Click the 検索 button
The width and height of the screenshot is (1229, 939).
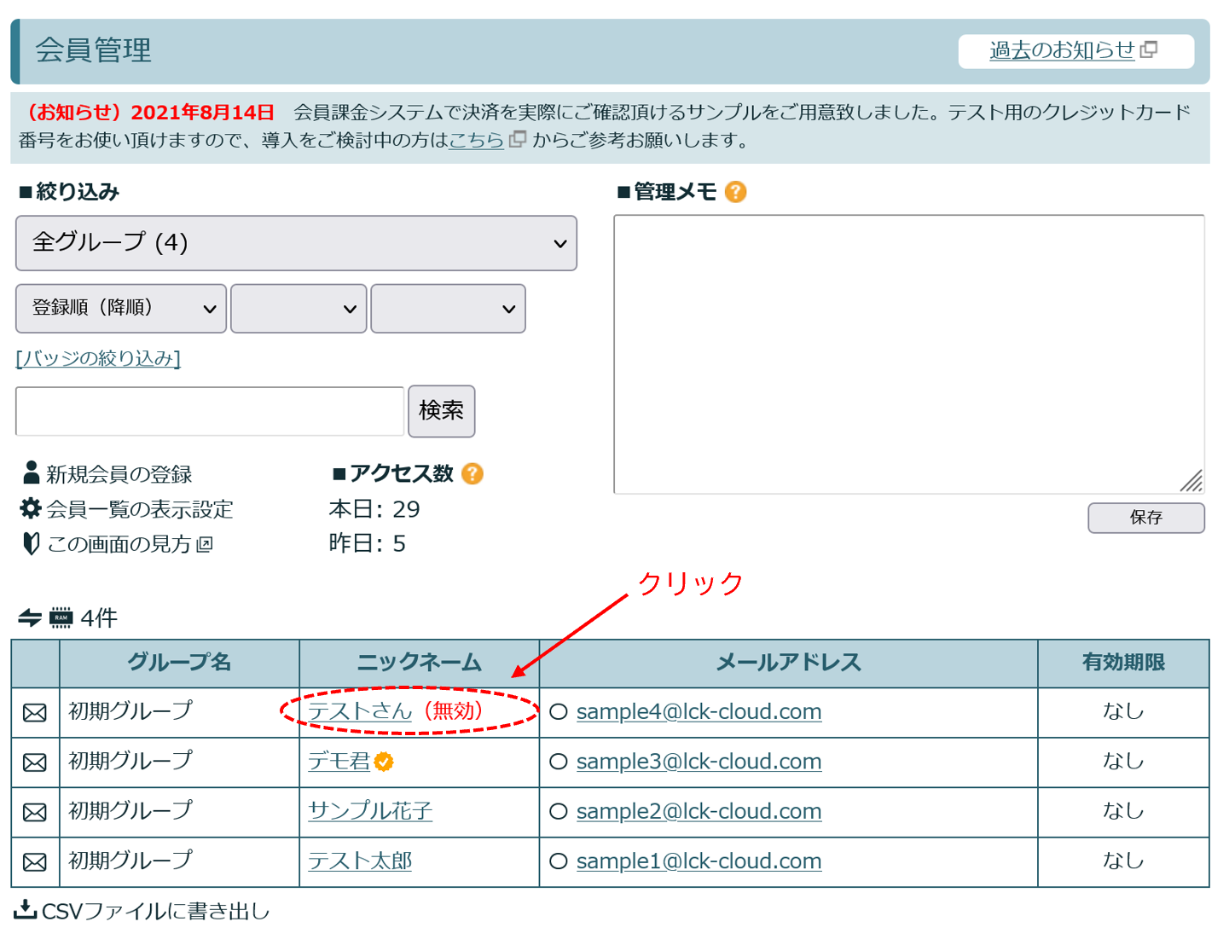pyautogui.click(x=441, y=411)
